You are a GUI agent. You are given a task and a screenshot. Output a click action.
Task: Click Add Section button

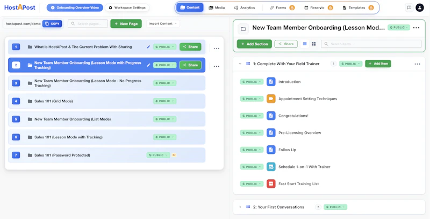pos(254,44)
